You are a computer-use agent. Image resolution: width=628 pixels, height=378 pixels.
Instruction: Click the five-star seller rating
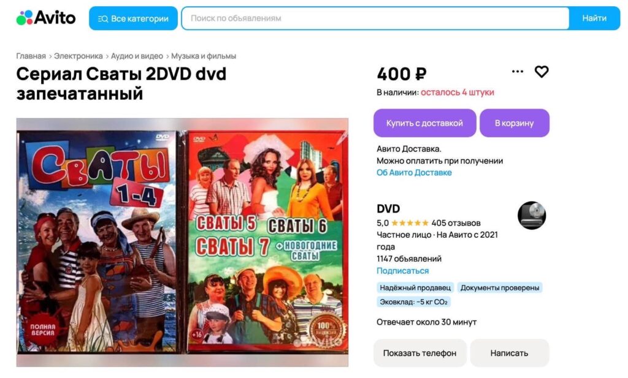coord(410,223)
